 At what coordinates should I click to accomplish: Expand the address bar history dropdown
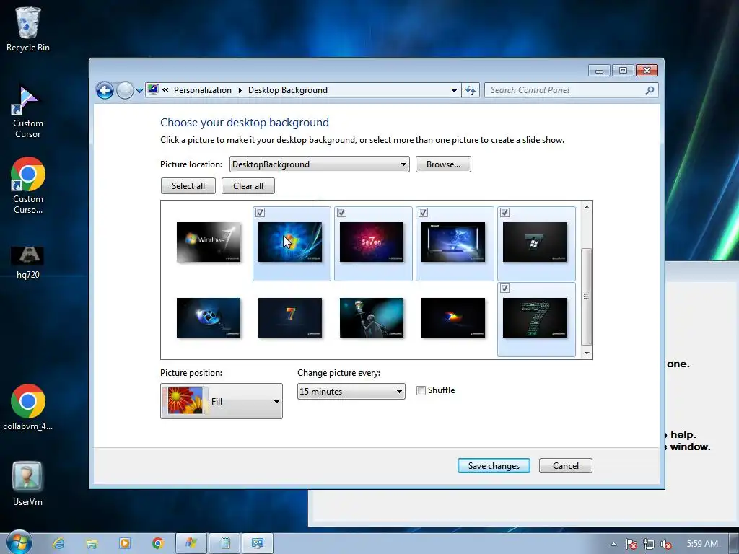(x=454, y=90)
